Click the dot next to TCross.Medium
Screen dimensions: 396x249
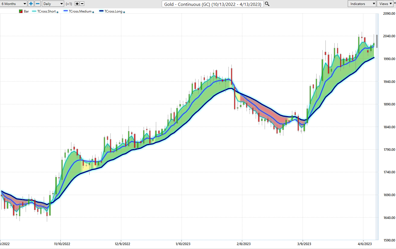pyautogui.click(x=93, y=12)
